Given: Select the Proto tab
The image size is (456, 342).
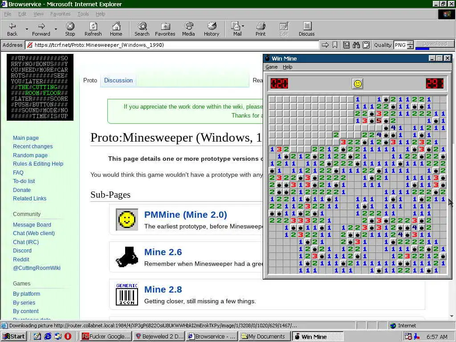Looking at the screenshot, I should click(90, 80).
